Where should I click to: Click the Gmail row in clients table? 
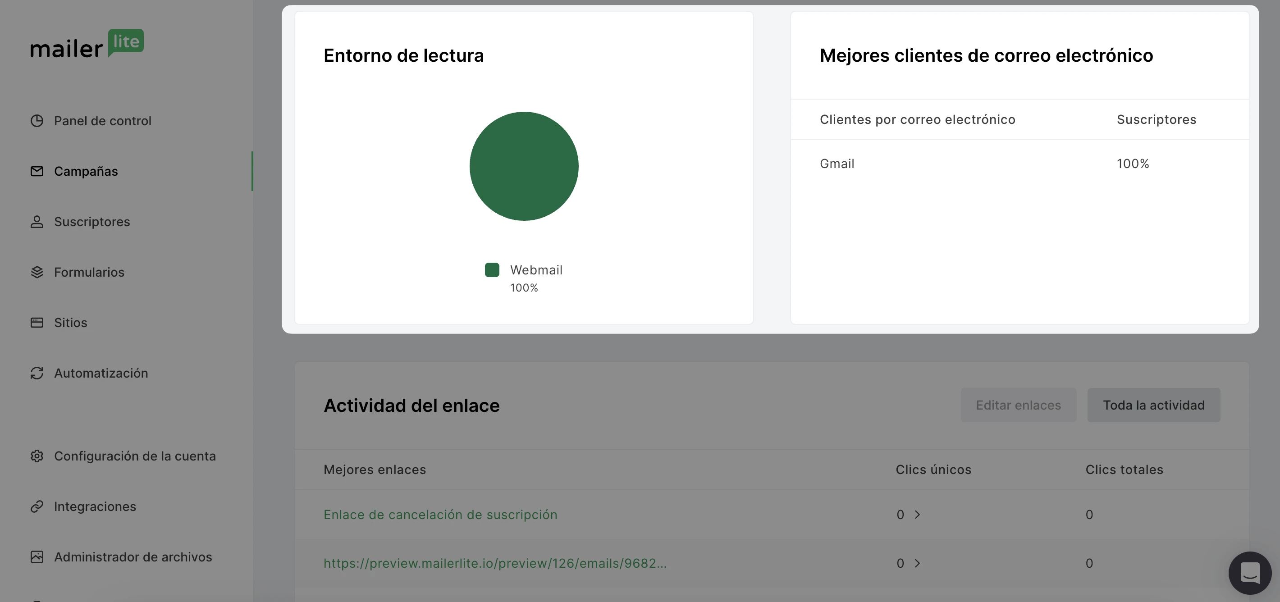[1019, 164]
